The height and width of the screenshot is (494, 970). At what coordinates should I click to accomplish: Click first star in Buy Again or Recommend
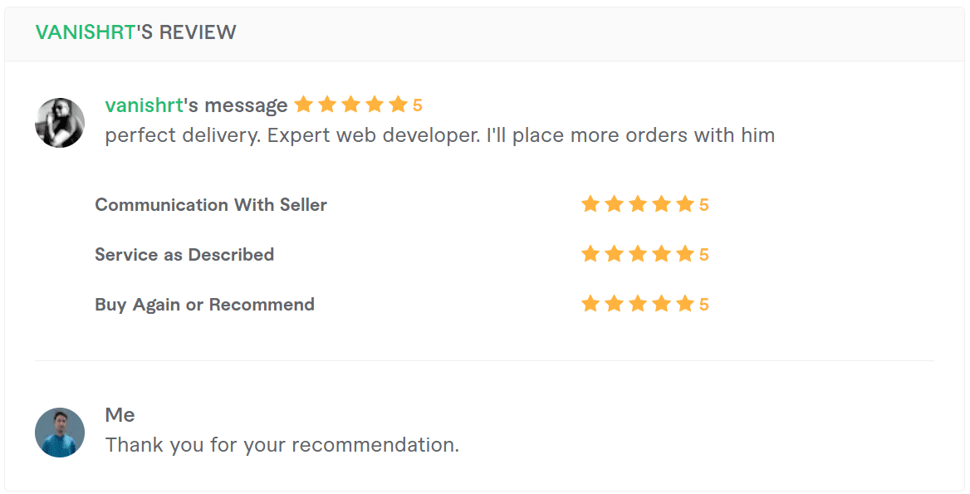[x=590, y=304]
